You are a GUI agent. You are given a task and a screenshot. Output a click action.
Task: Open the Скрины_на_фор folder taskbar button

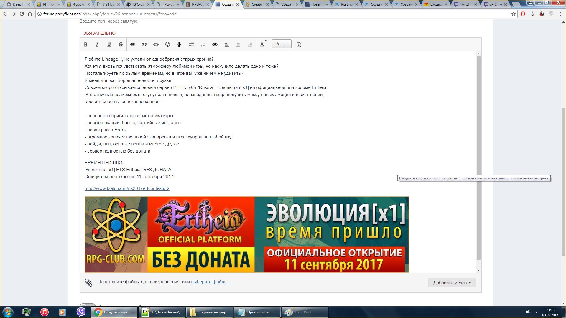(x=210, y=312)
